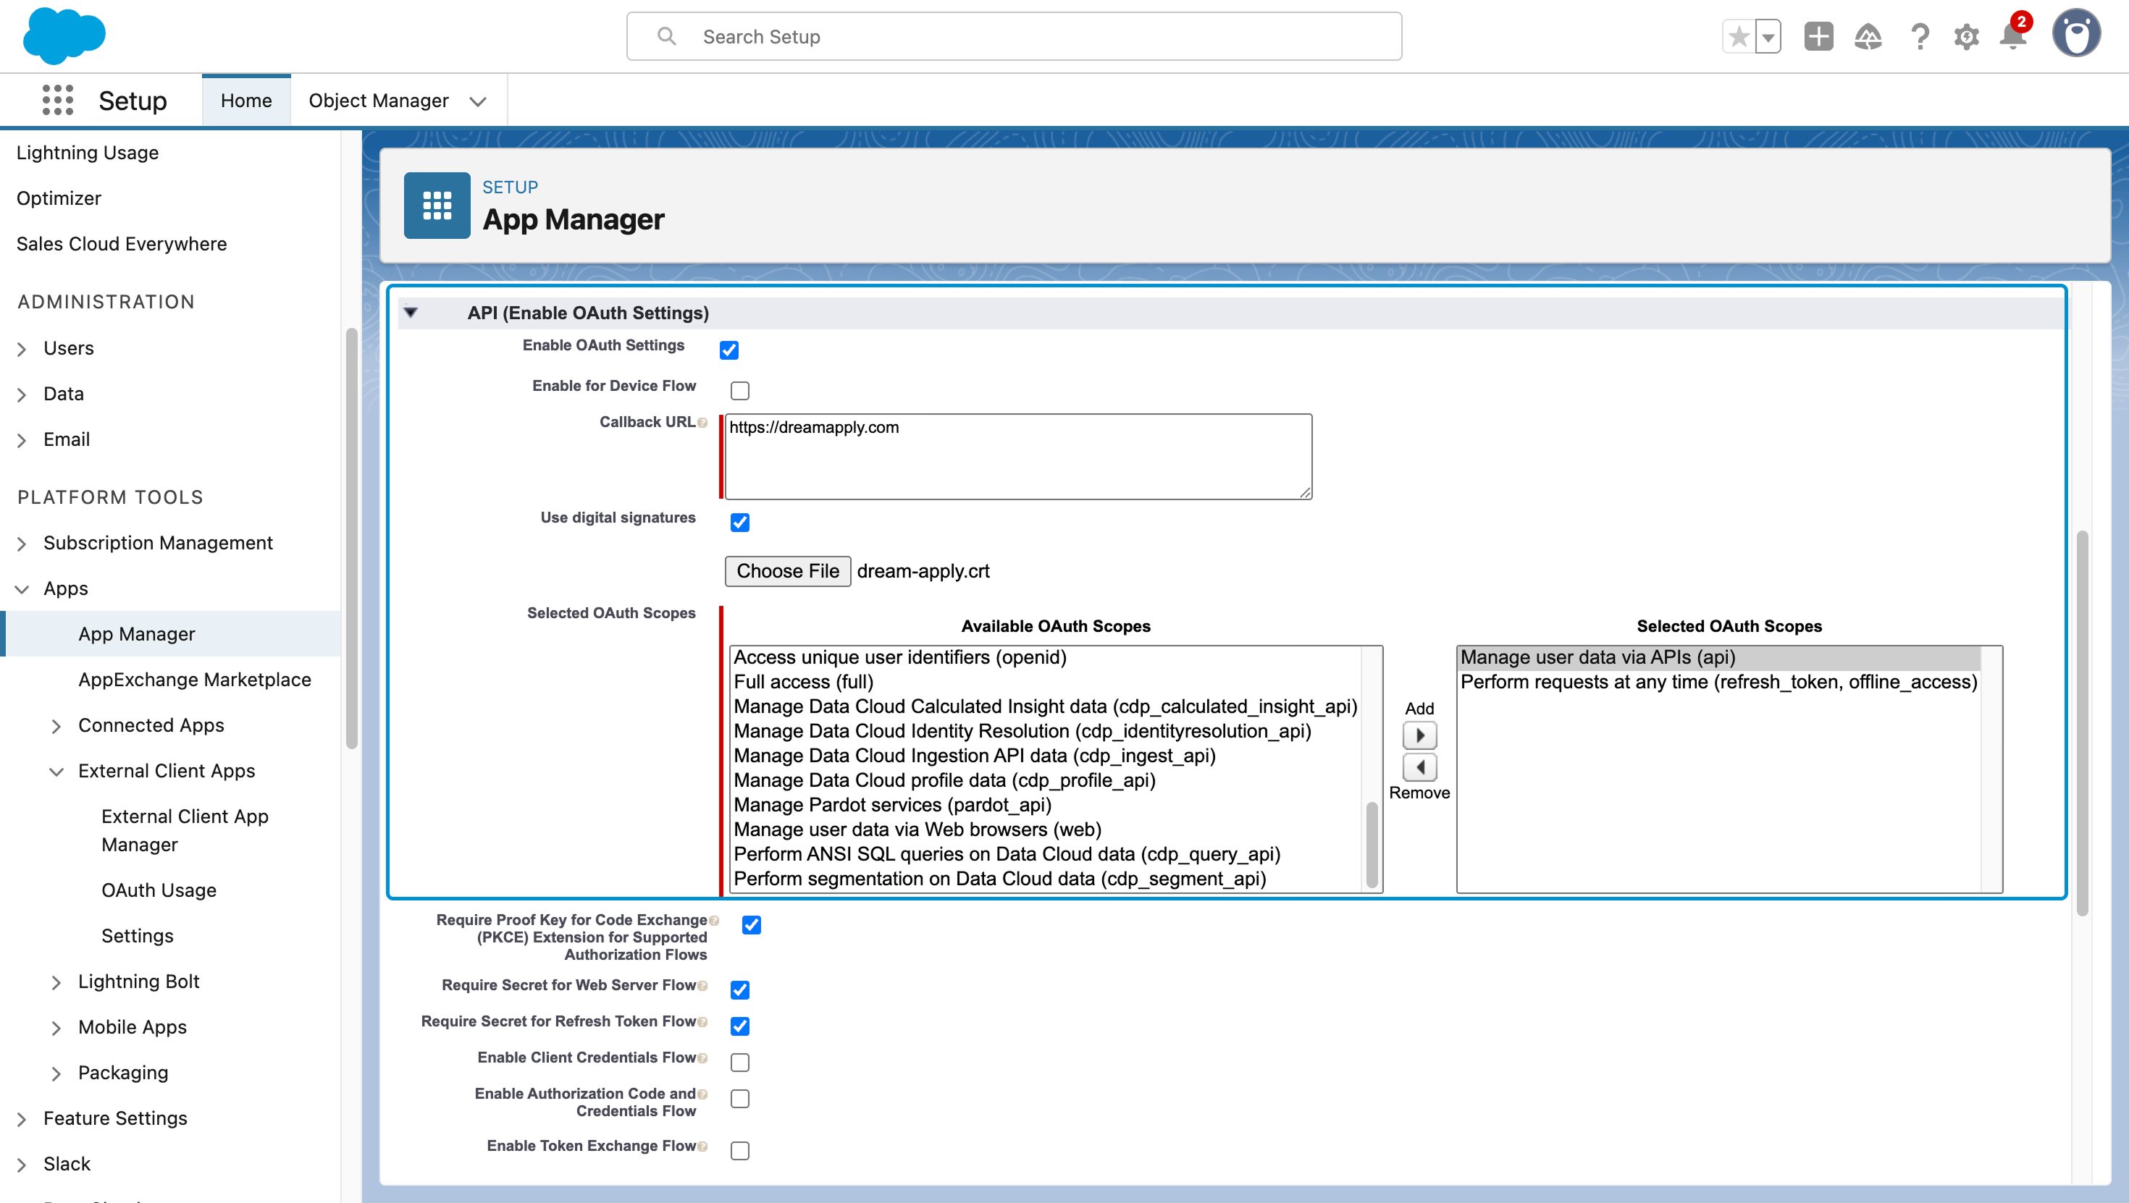
Task: Click the PKCE extension help icon
Action: [x=714, y=921]
